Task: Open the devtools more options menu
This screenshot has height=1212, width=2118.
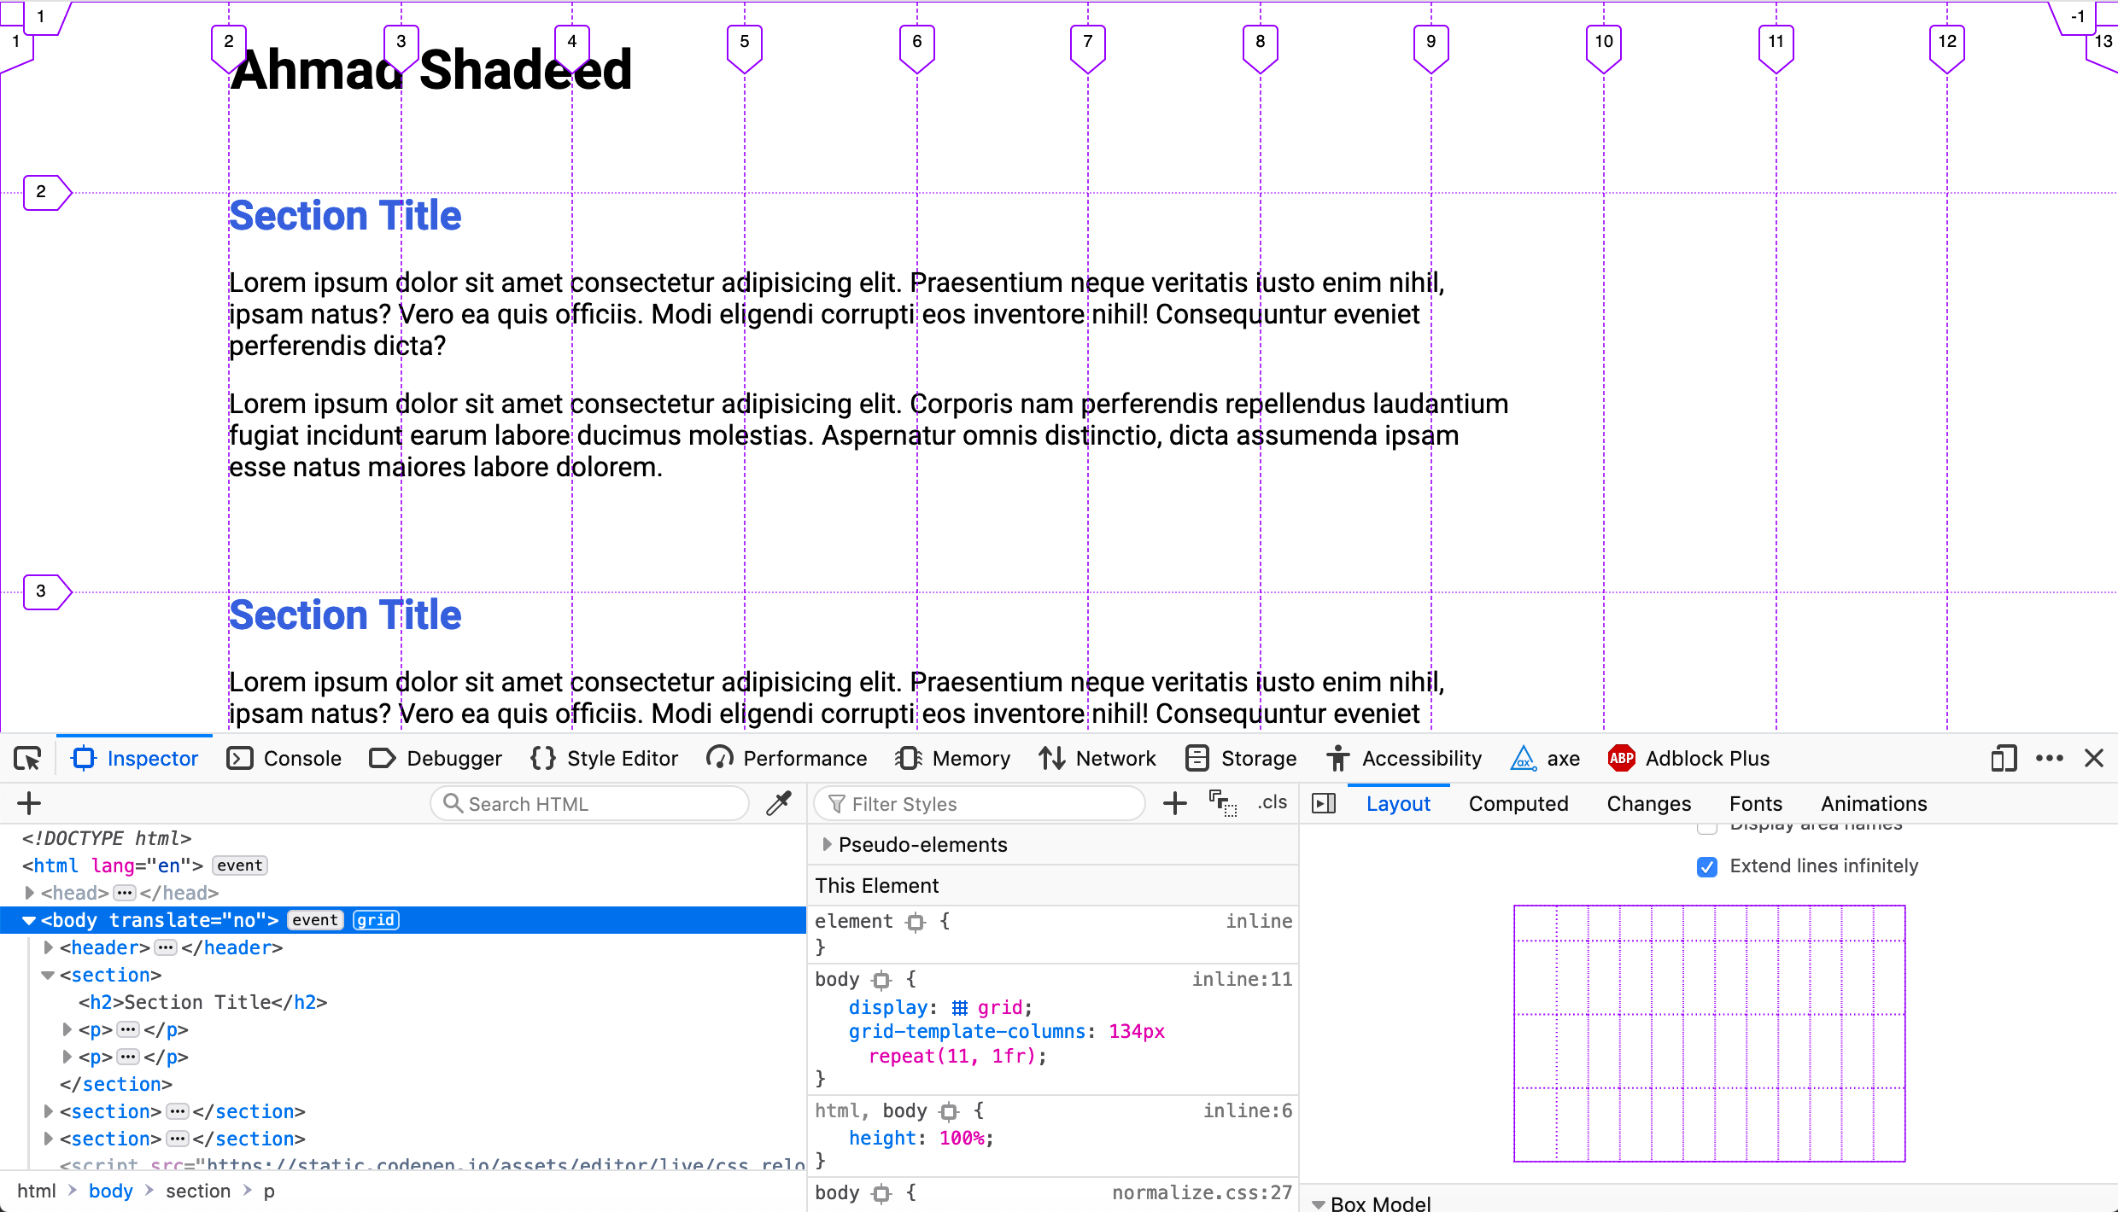Action: point(2049,758)
